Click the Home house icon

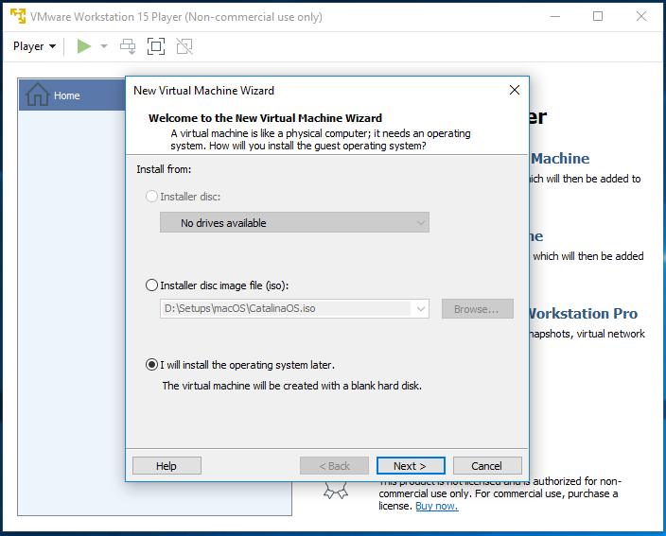click(38, 95)
